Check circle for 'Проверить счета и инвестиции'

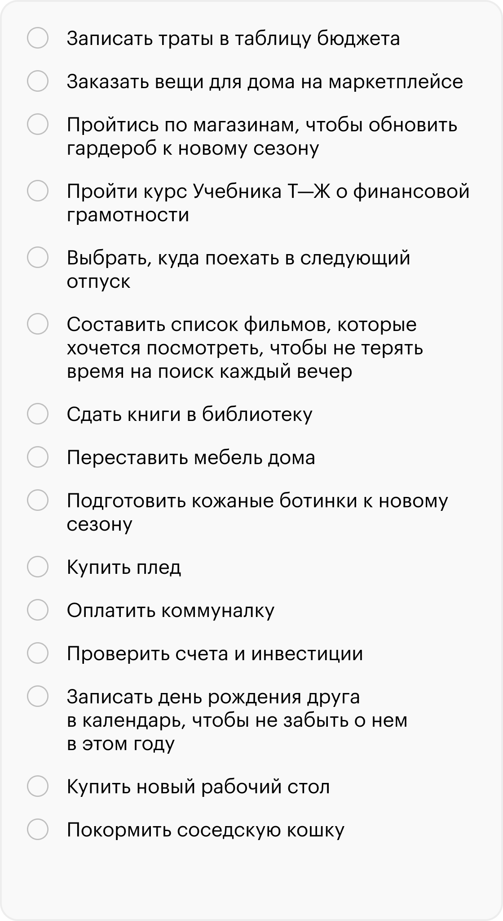pyautogui.click(x=38, y=653)
